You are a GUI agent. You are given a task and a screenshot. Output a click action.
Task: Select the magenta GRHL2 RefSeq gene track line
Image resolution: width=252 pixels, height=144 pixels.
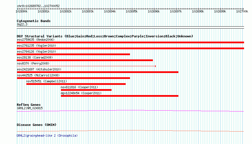[x=130, y=111]
